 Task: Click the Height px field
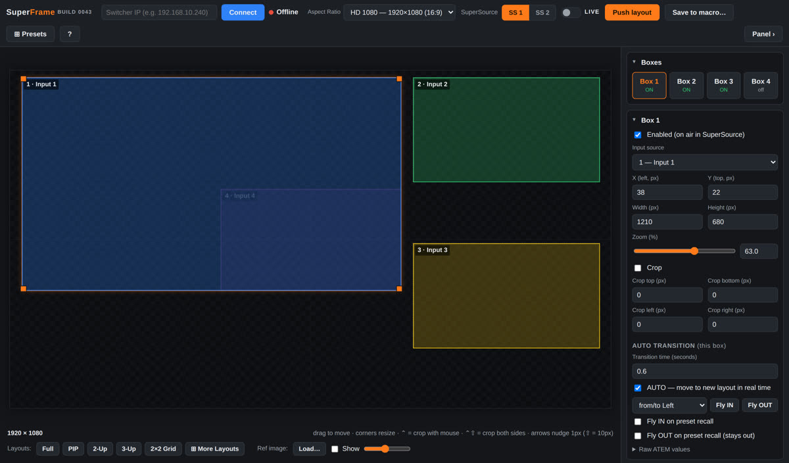pos(742,222)
